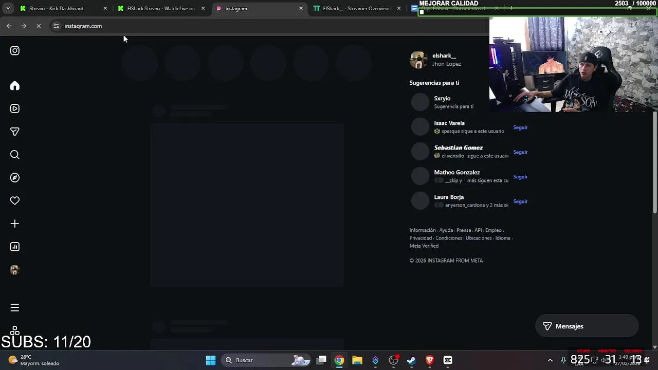
Task: Go forward with browser forward arrow
Action: coord(24,26)
